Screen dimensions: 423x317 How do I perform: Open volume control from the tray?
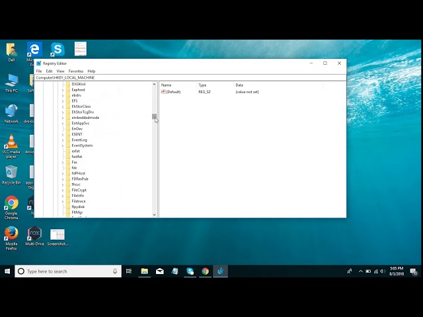(382, 271)
